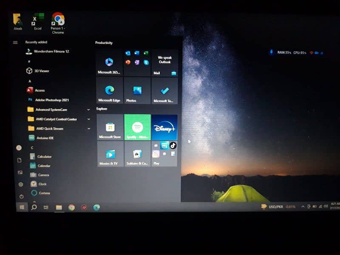Open the Microsoft Edge tile
The image size is (340, 255).
click(x=110, y=90)
